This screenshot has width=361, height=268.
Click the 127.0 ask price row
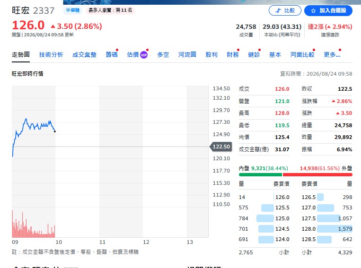[327, 207]
